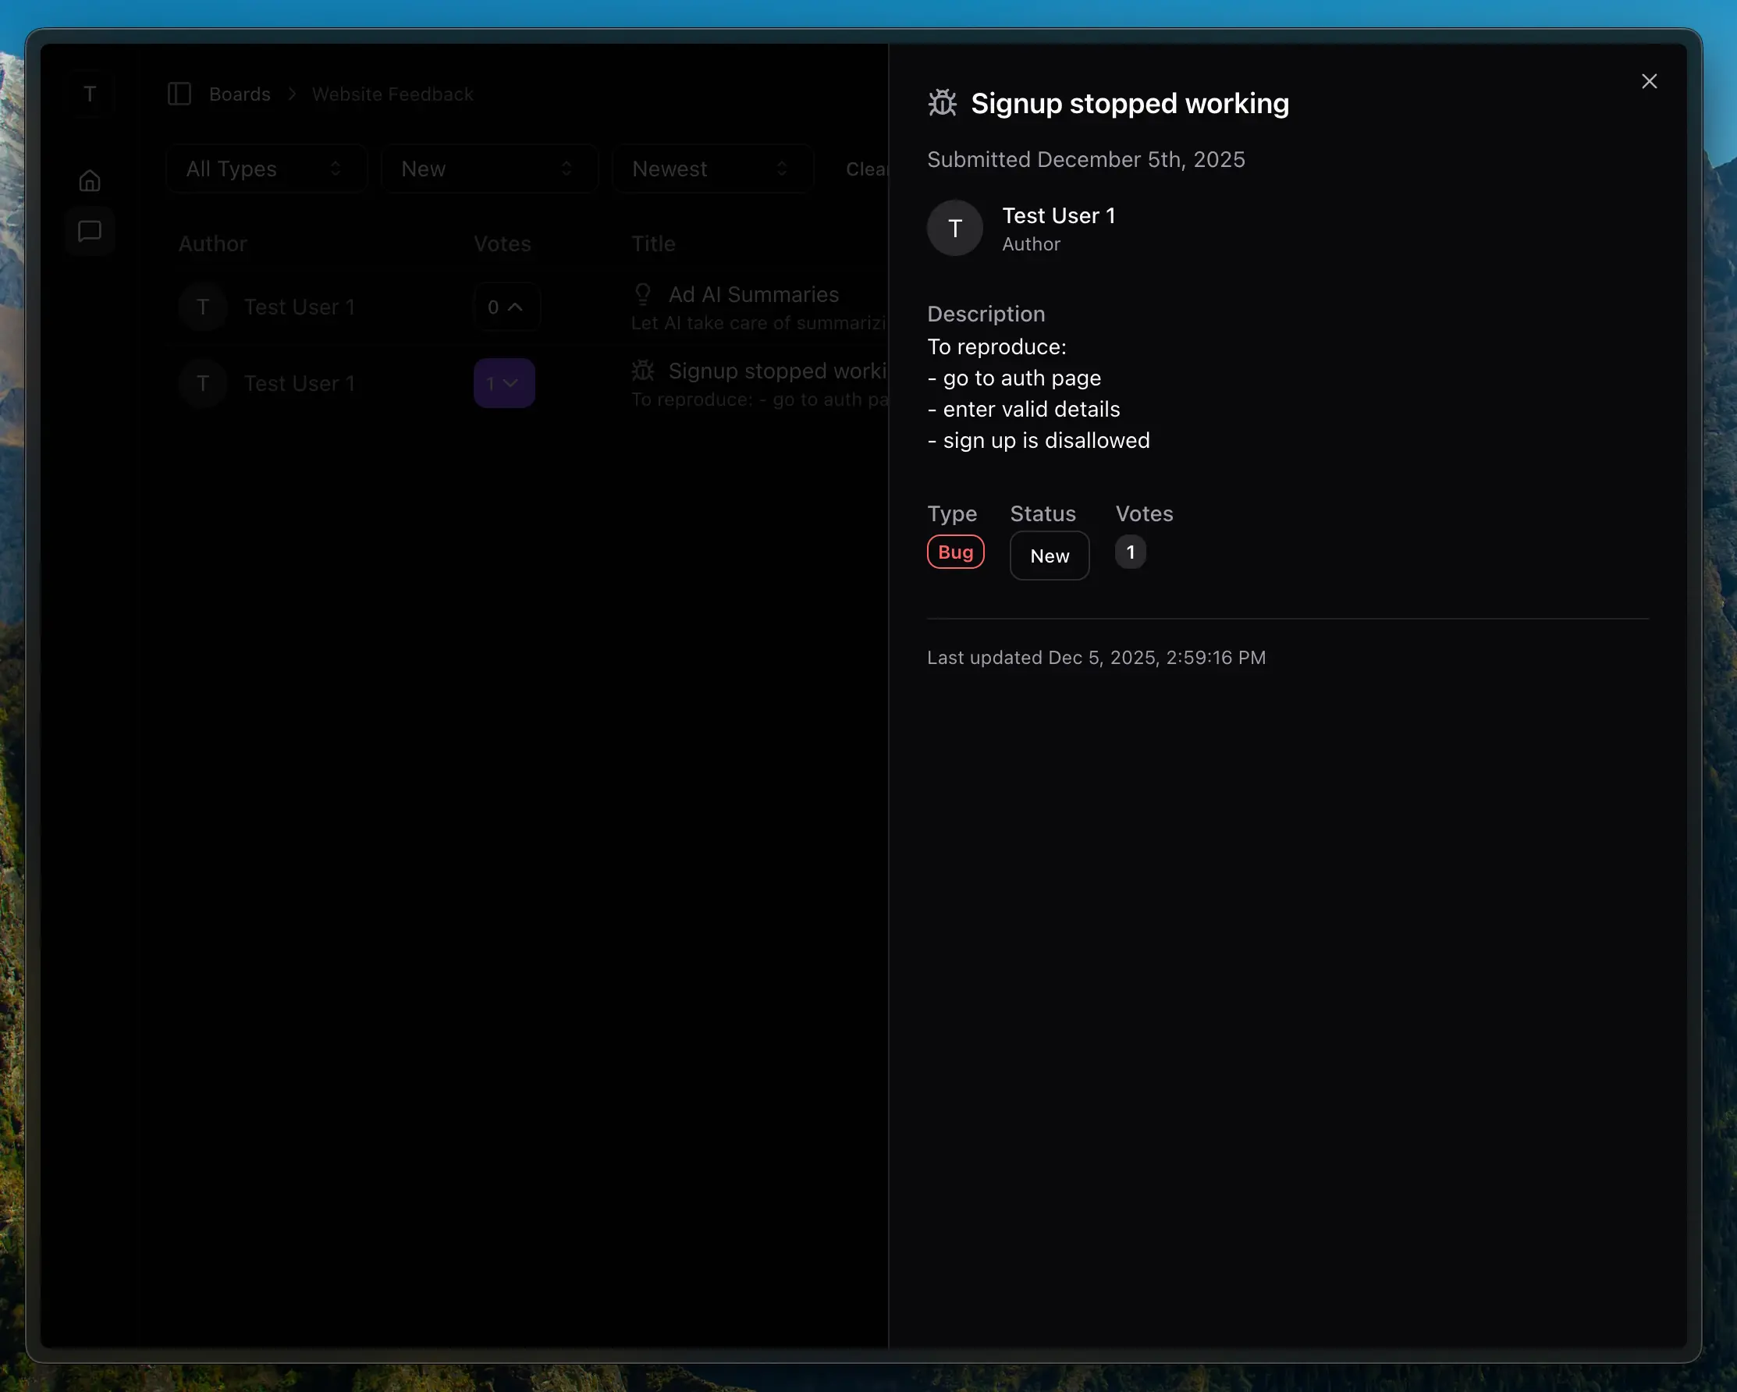1737x1392 pixels.
Task: Click the workspace T logo icon
Action: 90,94
